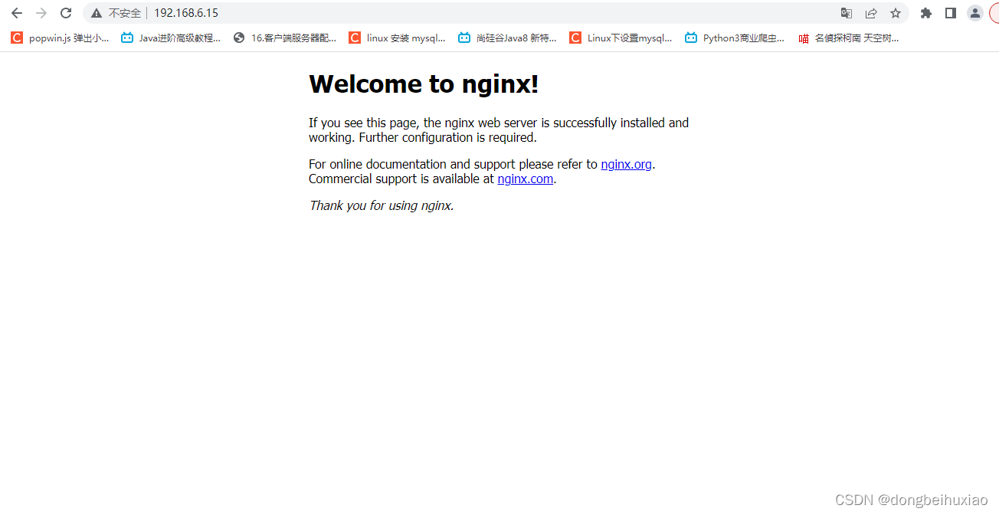Open the popwin.js bookmark
The height and width of the screenshot is (515, 999).
60,38
